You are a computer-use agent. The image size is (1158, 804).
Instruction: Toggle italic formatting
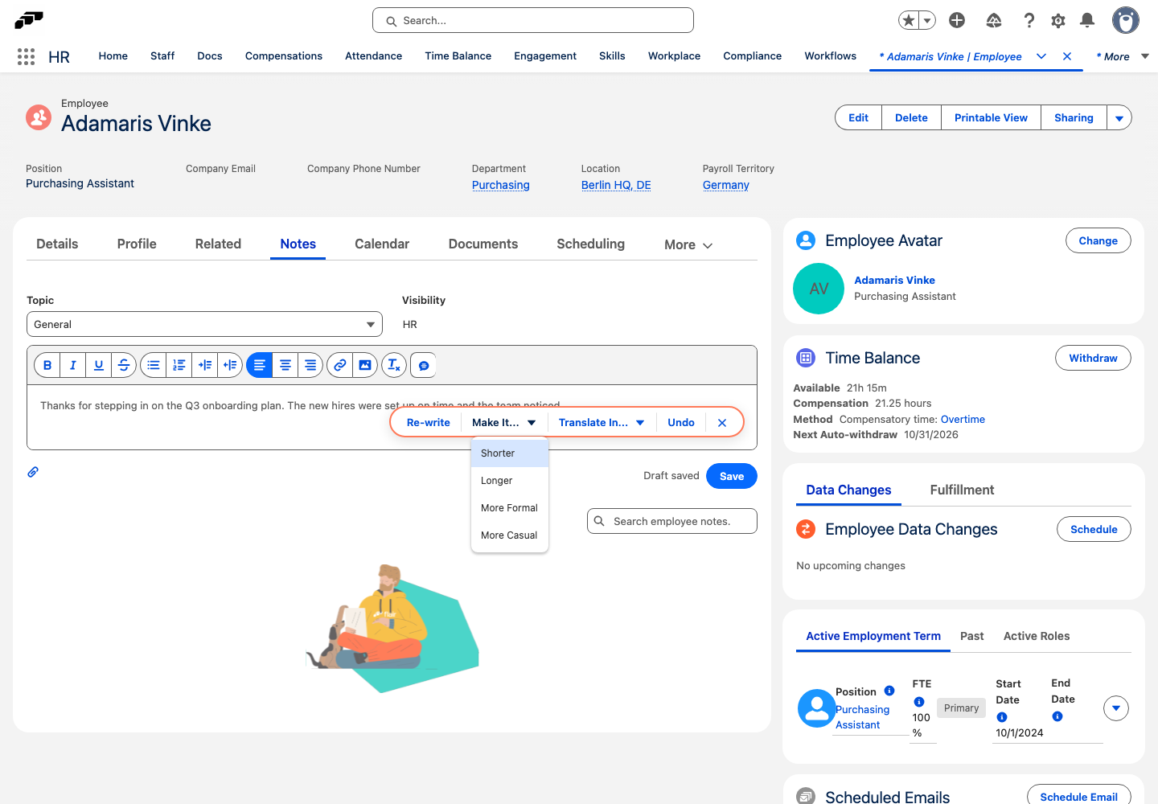pyautogui.click(x=73, y=365)
